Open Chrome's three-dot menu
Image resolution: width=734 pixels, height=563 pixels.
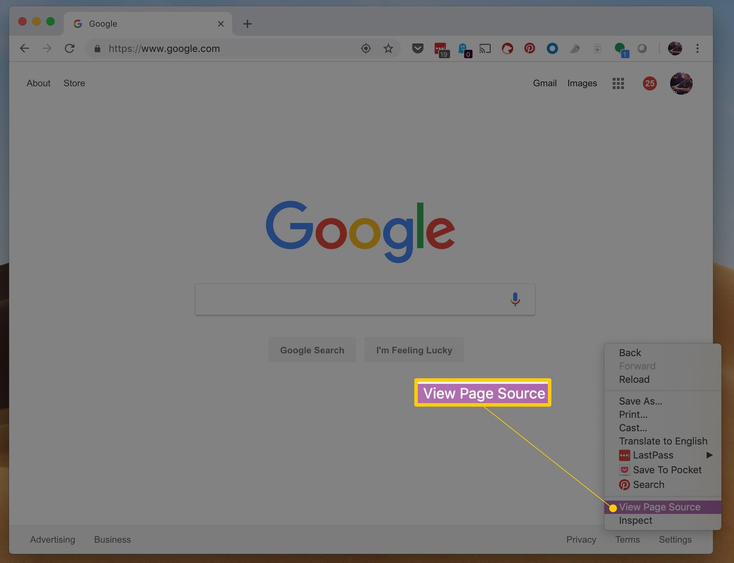[x=698, y=48]
